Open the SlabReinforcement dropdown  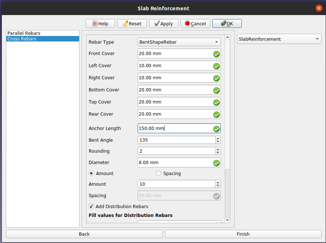tap(279, 39)
